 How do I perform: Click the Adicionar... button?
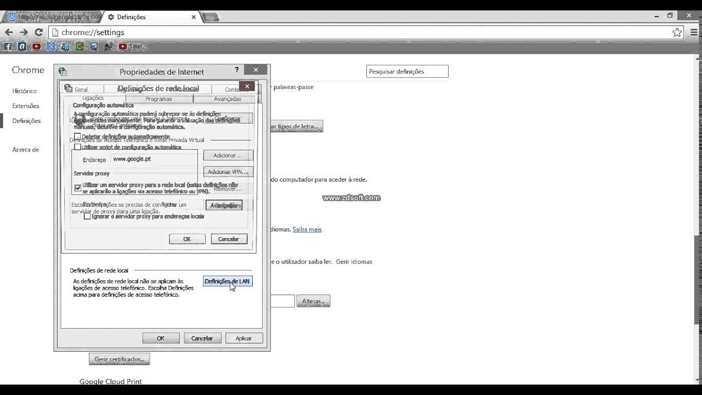[228, 155]
